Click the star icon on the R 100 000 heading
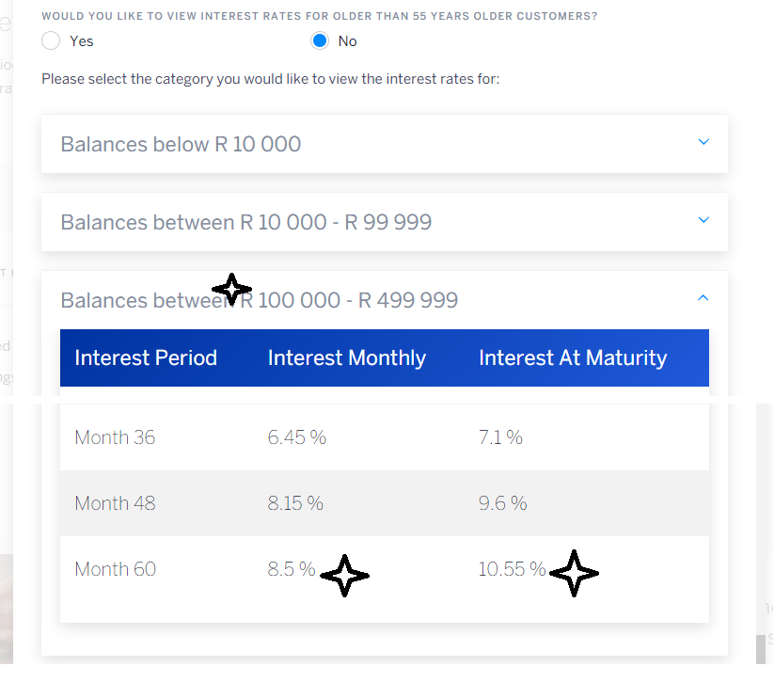The width and height of the screenshot is (774, 698). tap(231, 288)
